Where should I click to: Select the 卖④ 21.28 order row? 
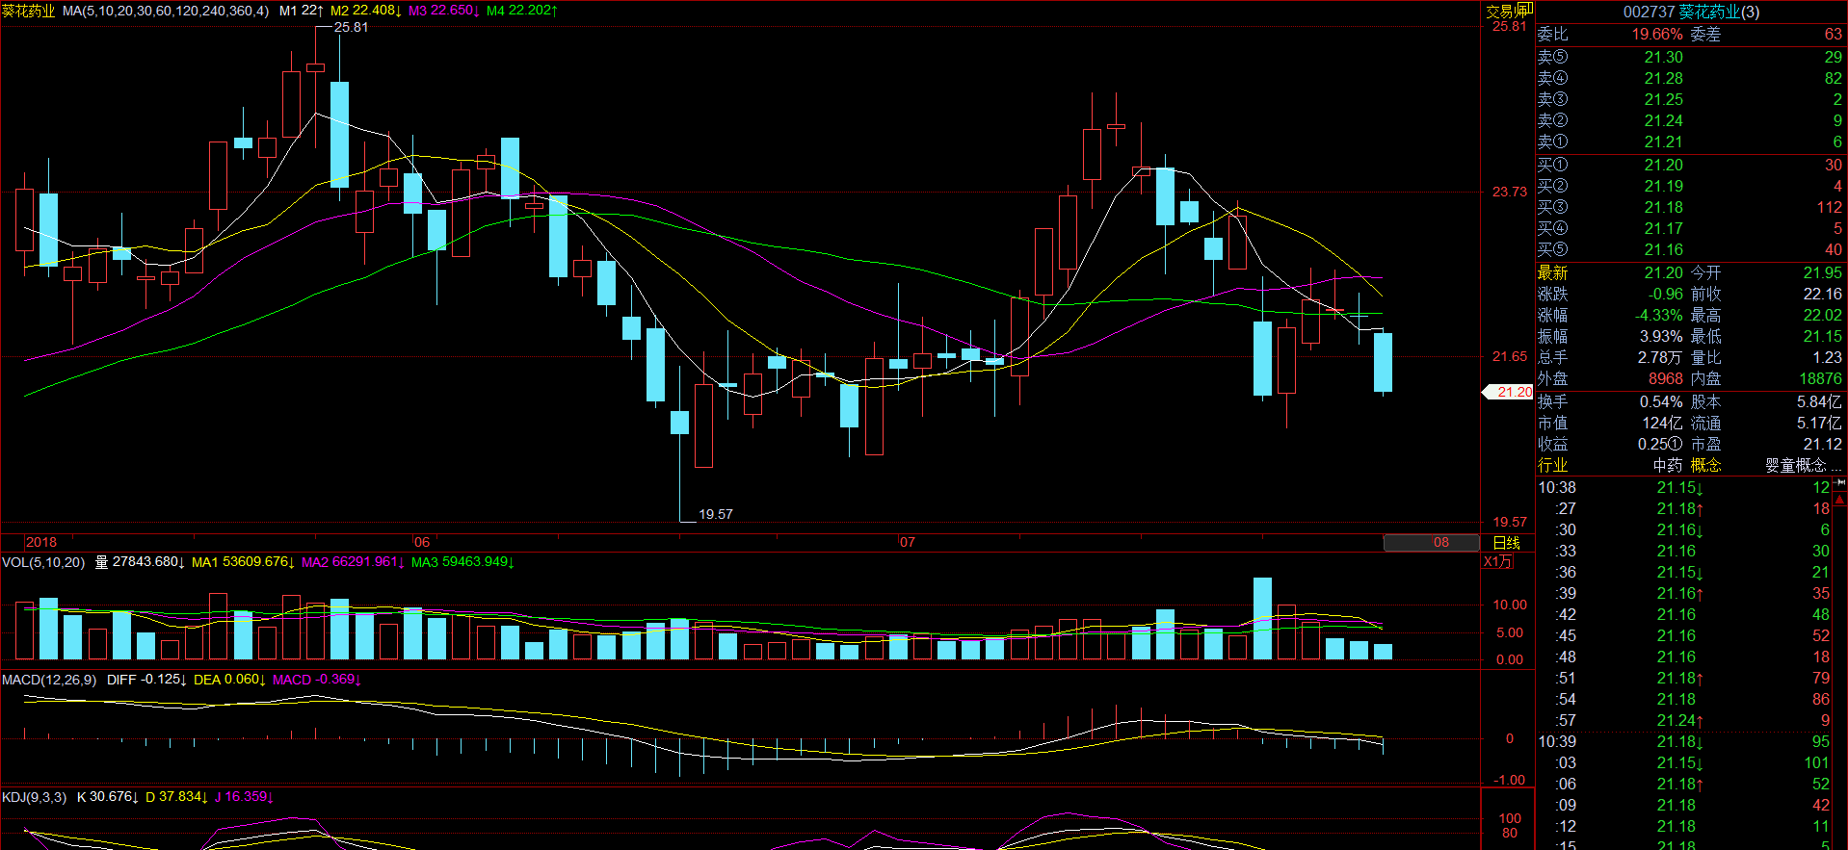[1690, 78]
